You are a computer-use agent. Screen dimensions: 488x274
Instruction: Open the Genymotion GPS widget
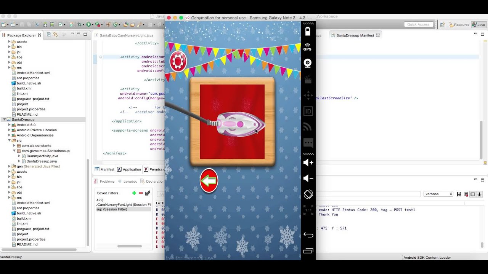[x=308, y=47]
